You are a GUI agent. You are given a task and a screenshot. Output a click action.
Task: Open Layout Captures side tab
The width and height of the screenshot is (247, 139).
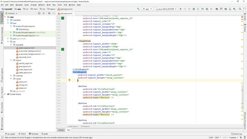[x=2, y=75]
